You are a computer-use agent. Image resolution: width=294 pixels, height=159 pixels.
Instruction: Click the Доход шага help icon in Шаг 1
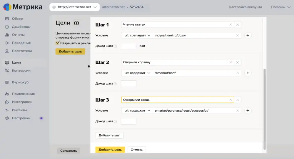115,46
